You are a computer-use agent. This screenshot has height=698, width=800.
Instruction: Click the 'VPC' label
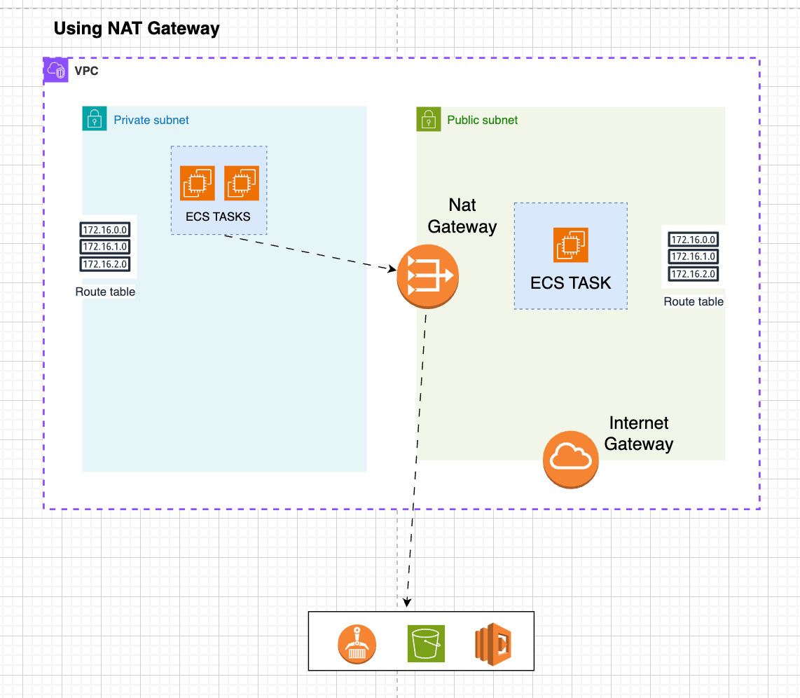[x=86, y=71]
